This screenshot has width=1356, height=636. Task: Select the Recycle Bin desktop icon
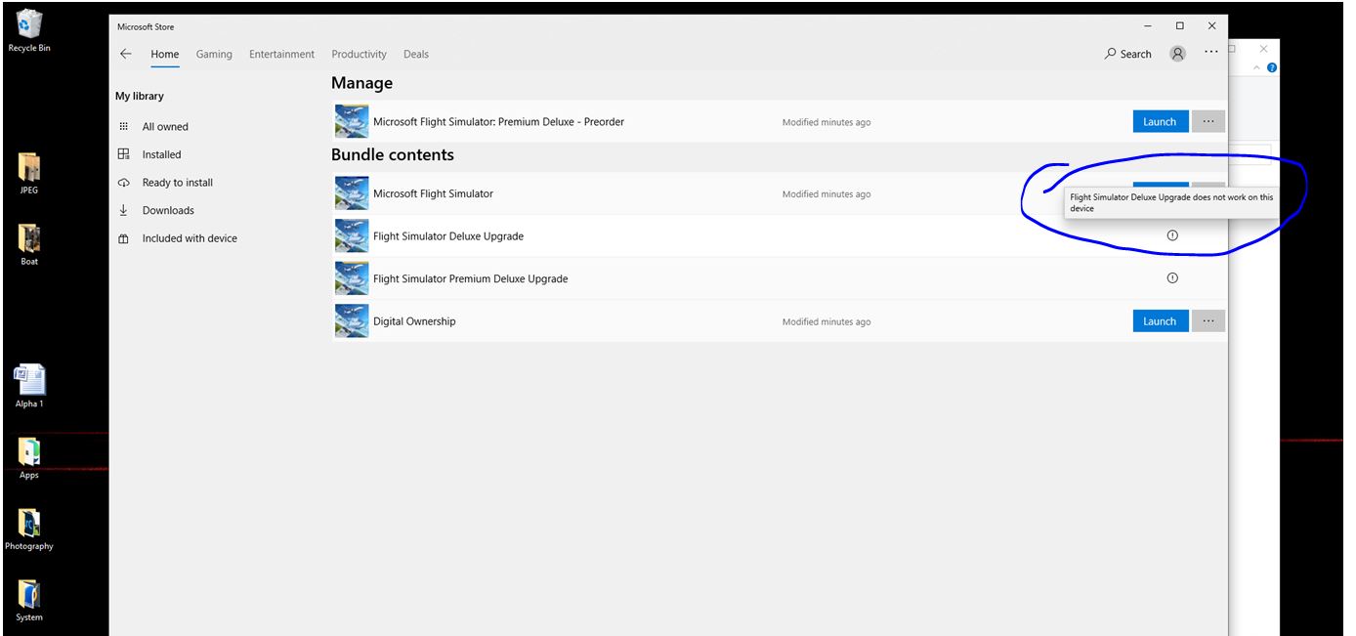coord(29,30)
